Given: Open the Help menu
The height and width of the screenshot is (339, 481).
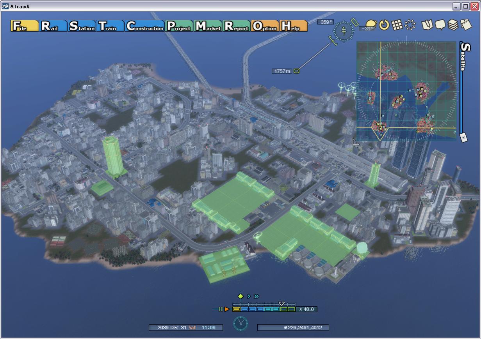Looking at the screenshot, I should (x=293, y=26).
